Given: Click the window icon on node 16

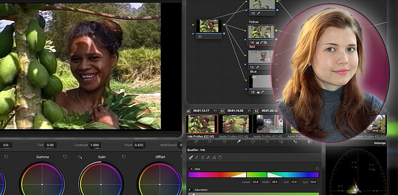Looking at the screenshot, I should [x=258, y=92].
